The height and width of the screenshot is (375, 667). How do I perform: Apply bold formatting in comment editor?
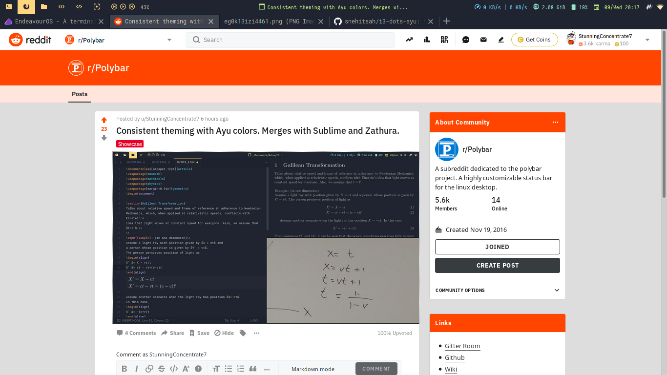click(125, 369)
